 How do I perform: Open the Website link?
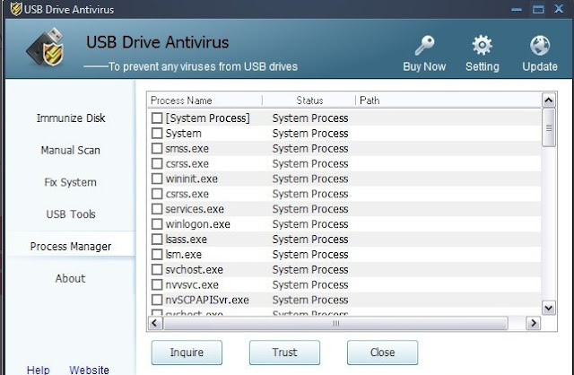89,370
